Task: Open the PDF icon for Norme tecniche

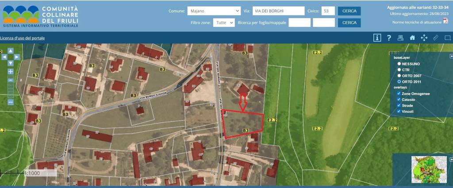Action: (x=445, y=21)
